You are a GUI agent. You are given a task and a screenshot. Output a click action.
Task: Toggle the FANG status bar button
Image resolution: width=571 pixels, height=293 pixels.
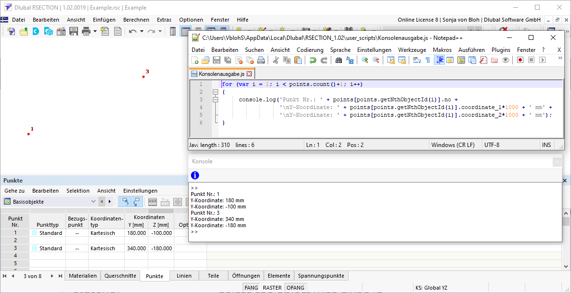click(x=251, y=288)
